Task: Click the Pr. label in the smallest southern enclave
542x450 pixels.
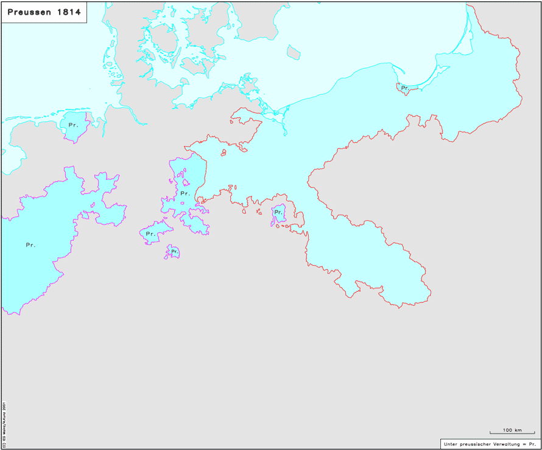Action: [174, 251]
